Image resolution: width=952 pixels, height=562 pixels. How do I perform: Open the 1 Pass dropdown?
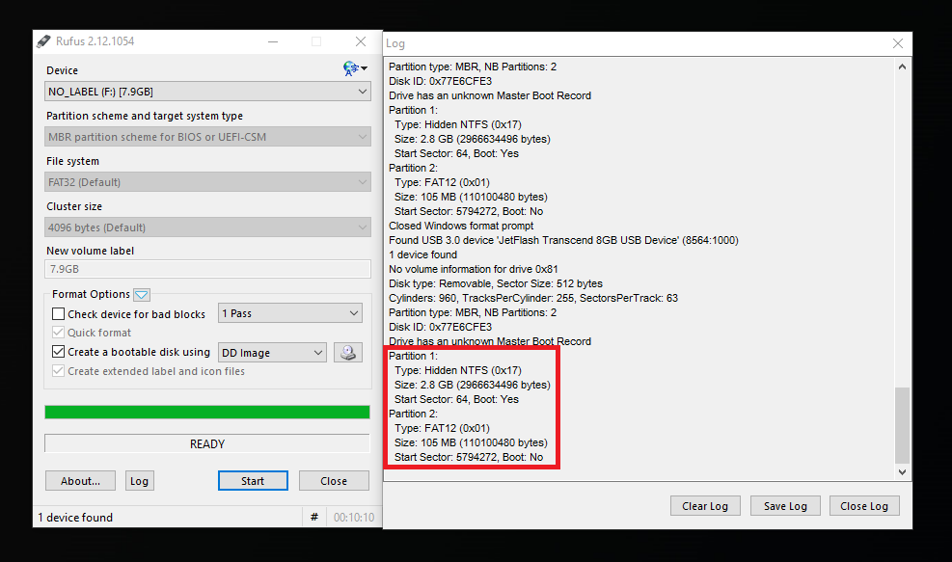coord(290,313)
